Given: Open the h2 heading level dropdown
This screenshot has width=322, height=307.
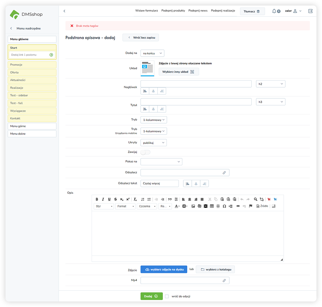Looking at the screenshot, I should (x=270, y=84).
